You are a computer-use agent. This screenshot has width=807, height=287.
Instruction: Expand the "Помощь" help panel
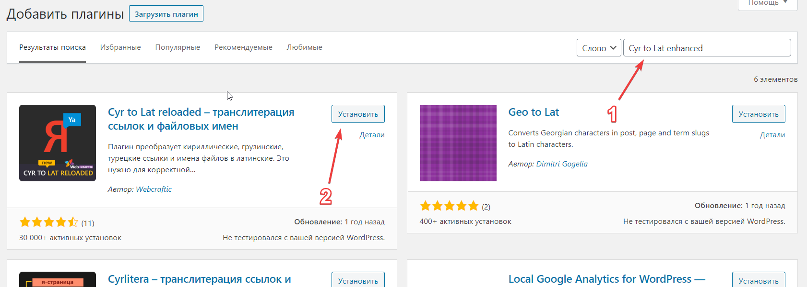pos(767,3)
